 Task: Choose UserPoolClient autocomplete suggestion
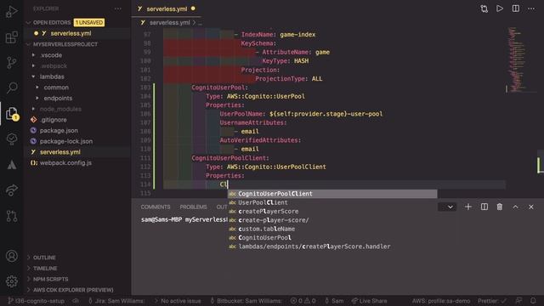click(332, 202)
